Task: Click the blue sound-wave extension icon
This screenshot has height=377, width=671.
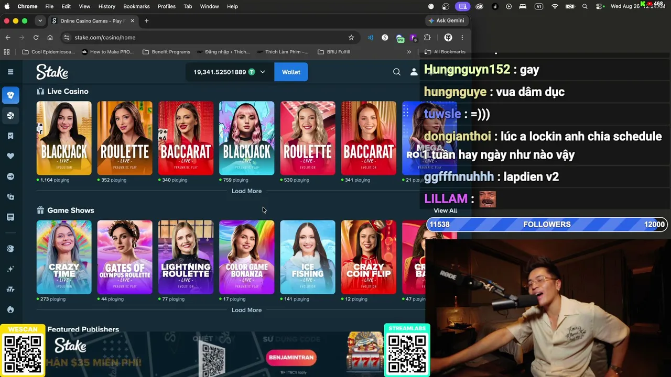Action: 371,38
